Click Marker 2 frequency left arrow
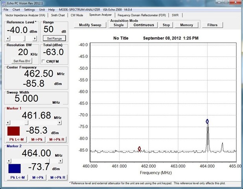This screenshot has height=189, width=243. pyautogui.click(x=9, y=161)
